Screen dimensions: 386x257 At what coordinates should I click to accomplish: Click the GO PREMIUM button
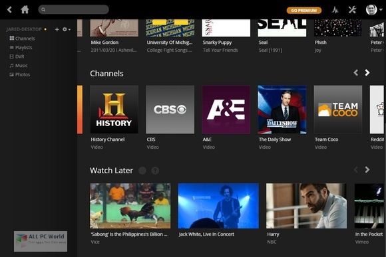[304, 11]
